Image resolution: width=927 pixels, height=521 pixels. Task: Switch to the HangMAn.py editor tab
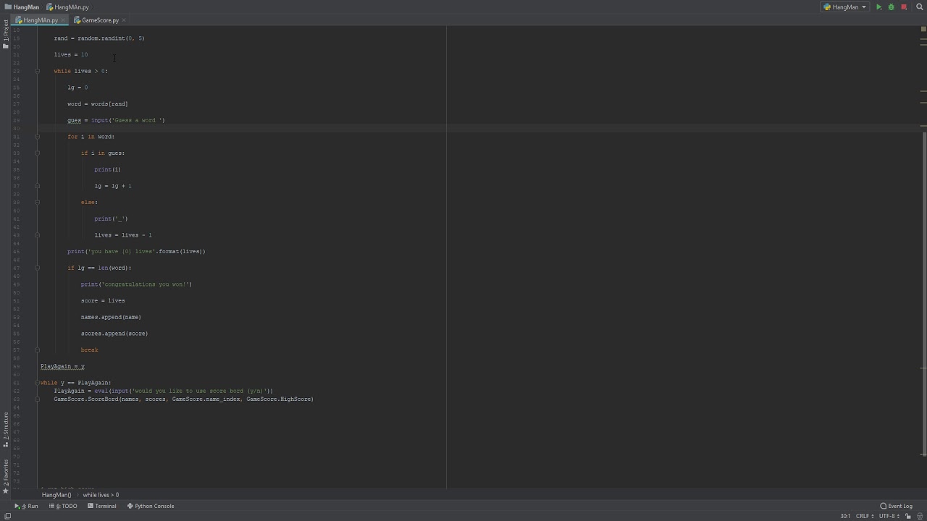(x=40, y=20)
